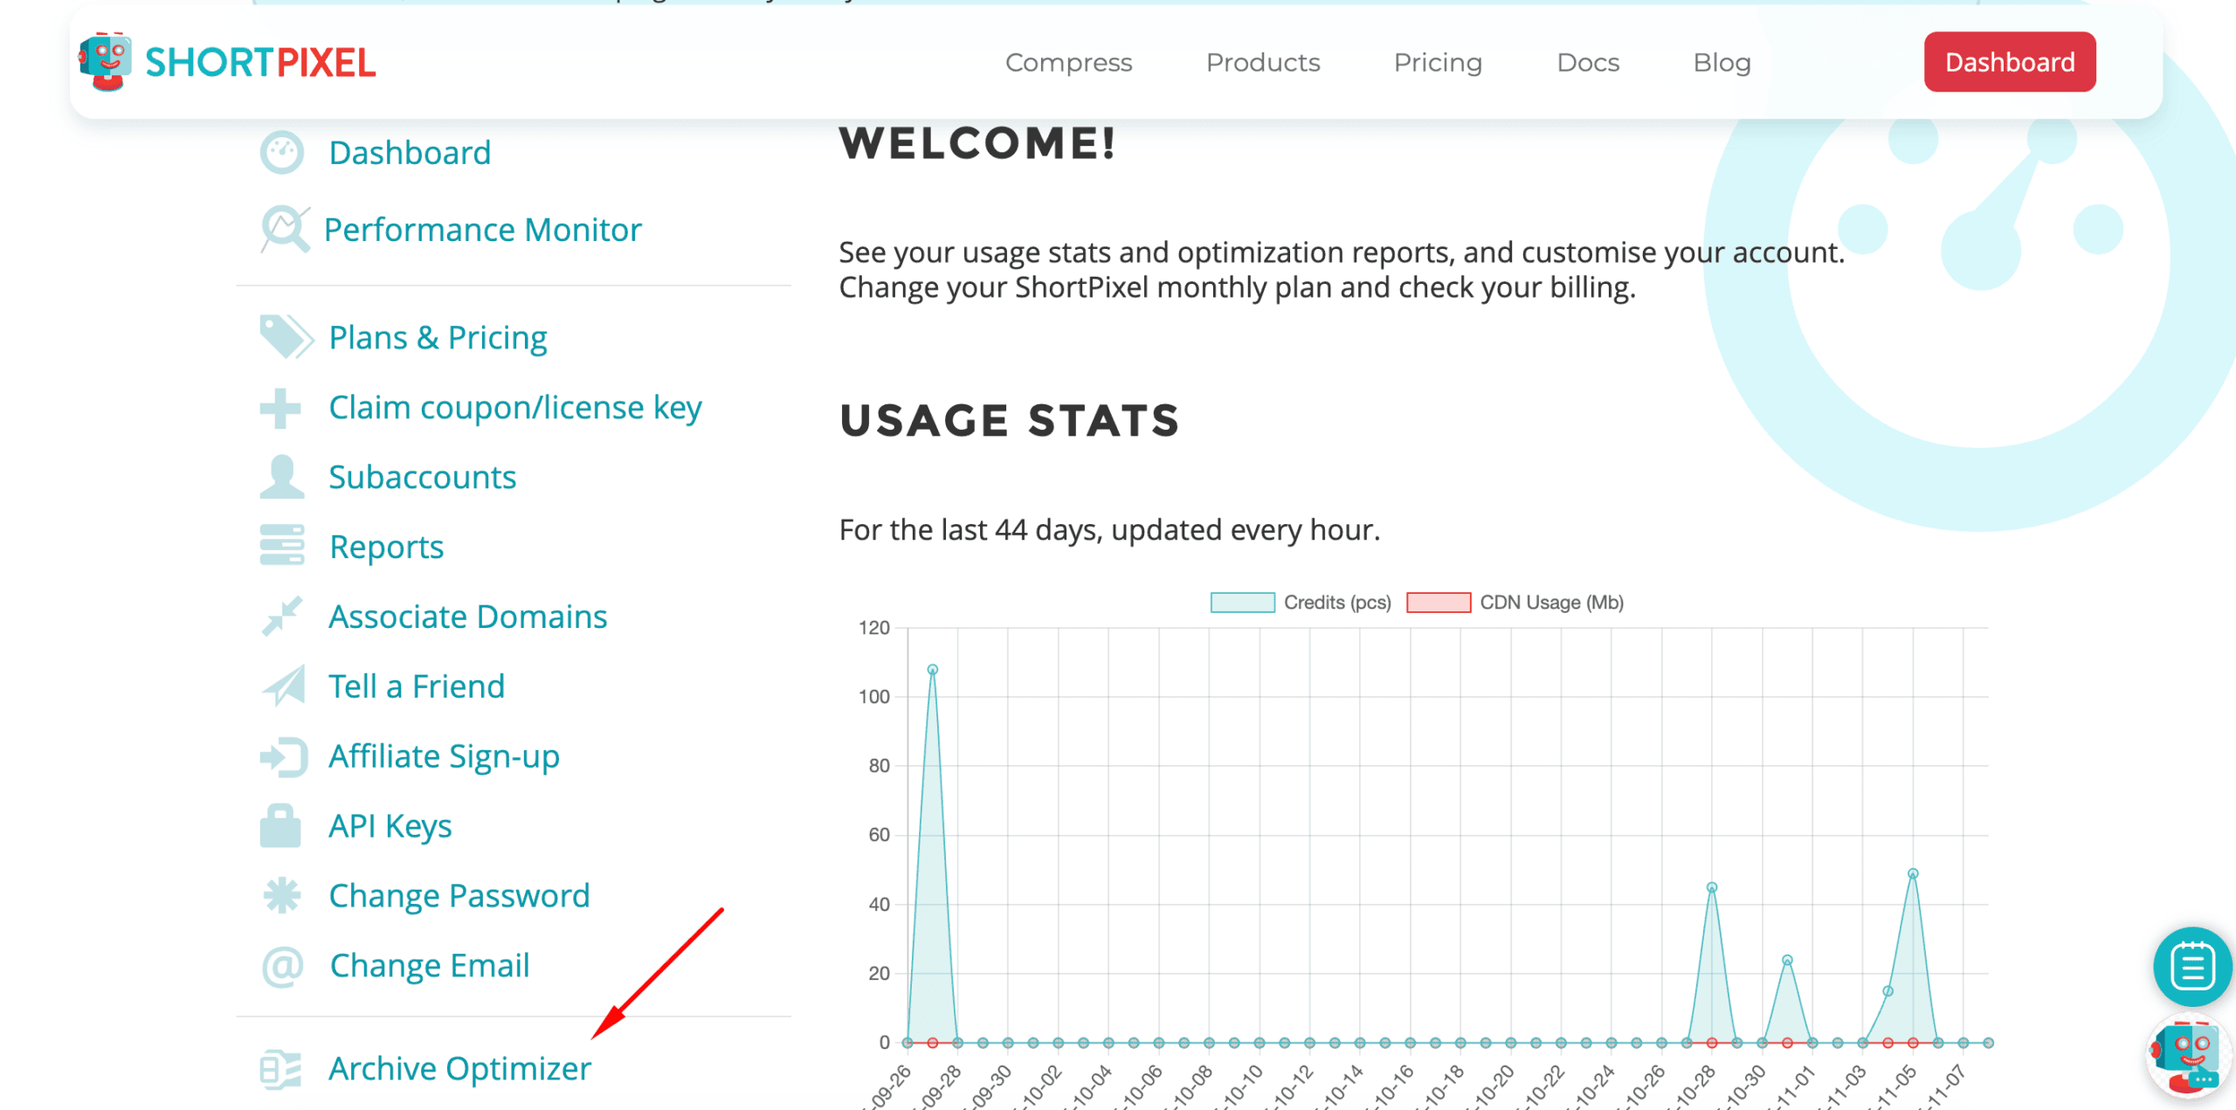This screenshot has width=2236, height=1110.
Task: Click the Subaccounts person icon
Action: (x=281, y=476)
